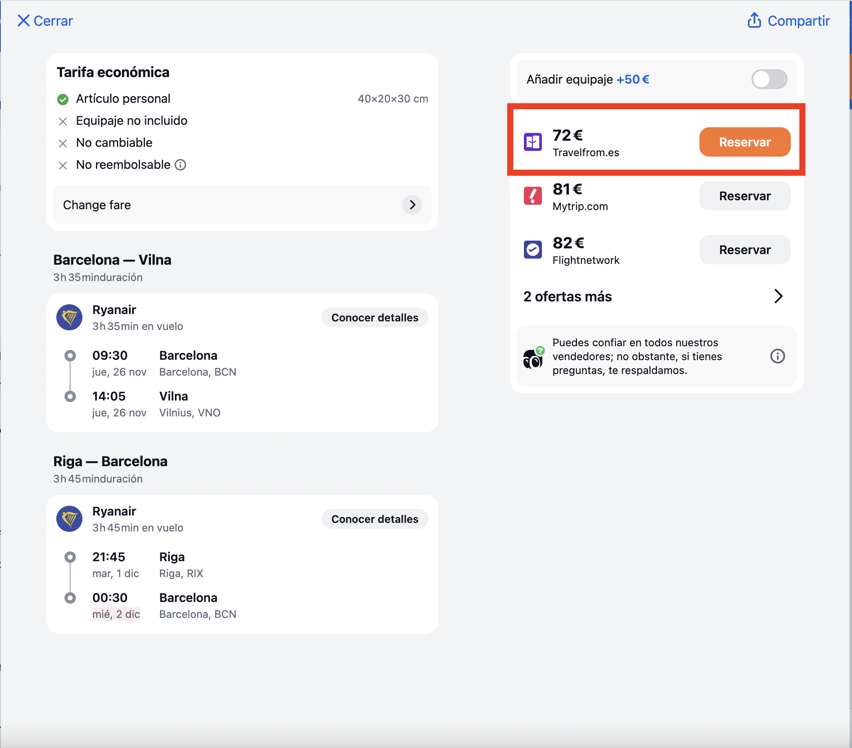Click the binoculars mascot icon
Screen dimensions: 852x748
click(533, 358)
